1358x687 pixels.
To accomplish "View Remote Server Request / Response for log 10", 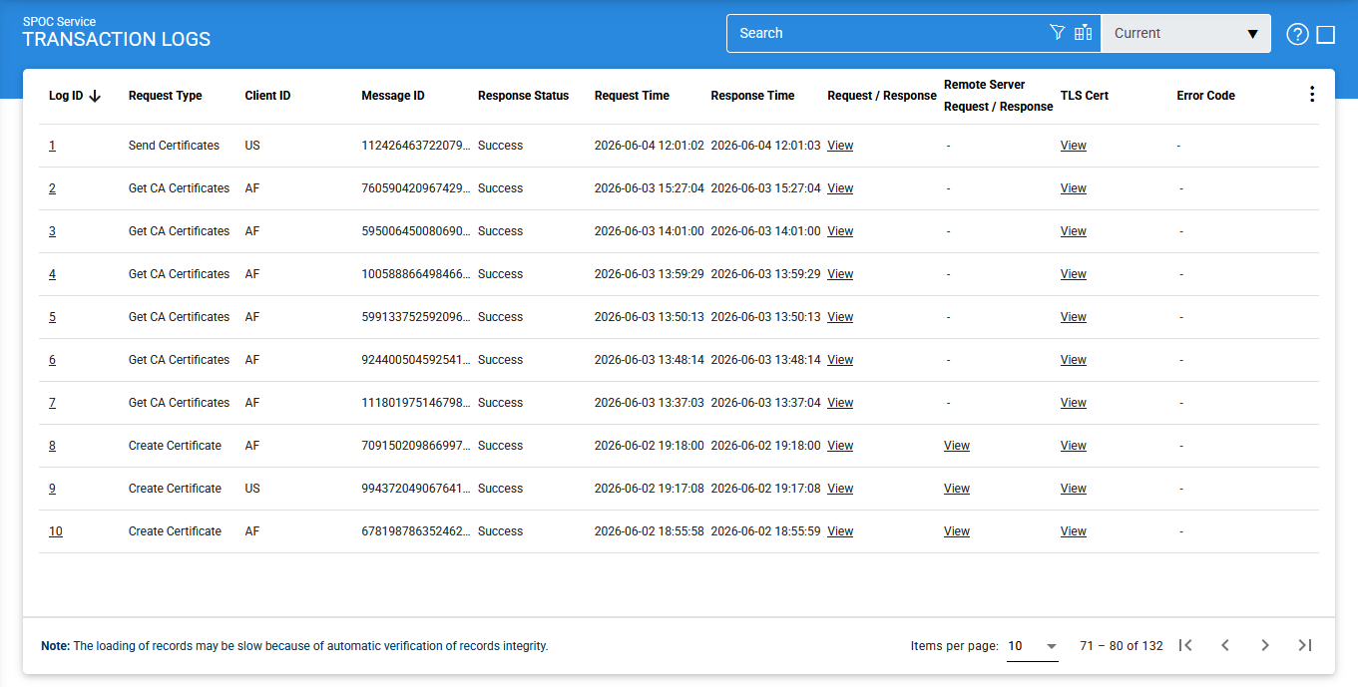I will pyautogui.click(x=957, y=531).
